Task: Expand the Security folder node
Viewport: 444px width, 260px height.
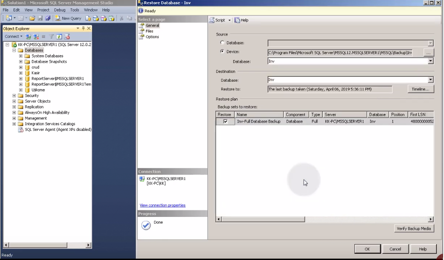Action: (14, 95)
